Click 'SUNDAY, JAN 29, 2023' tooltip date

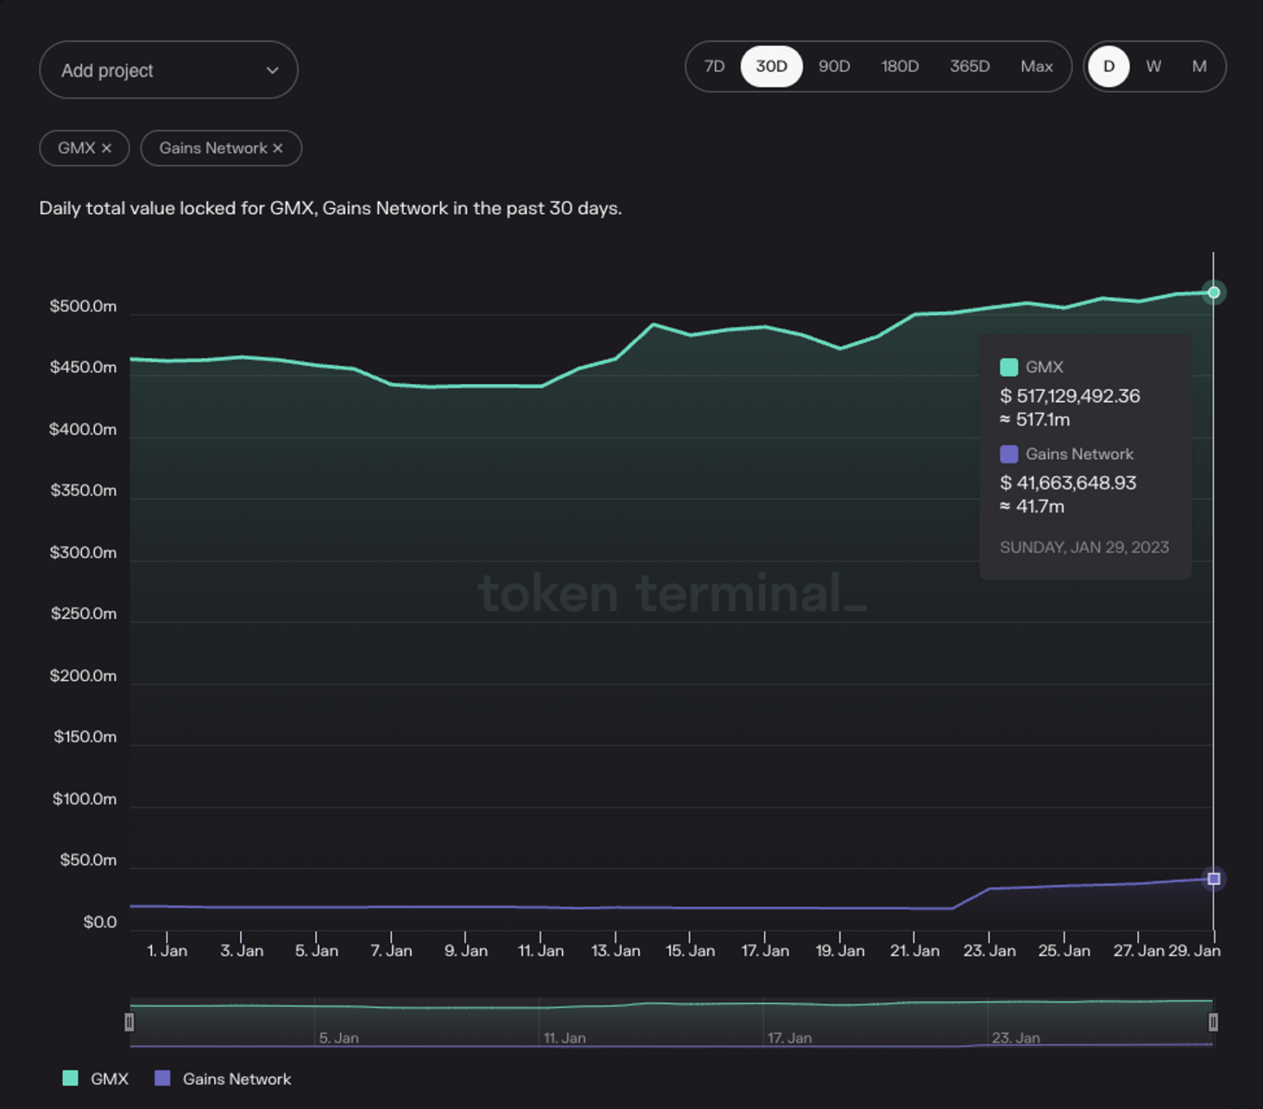[1084, 547]
